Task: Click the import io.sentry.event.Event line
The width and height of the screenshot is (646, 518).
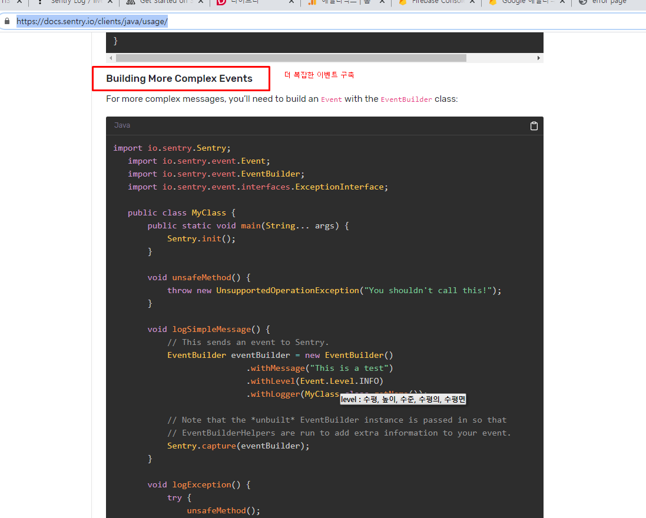Action: coord(198,161)
